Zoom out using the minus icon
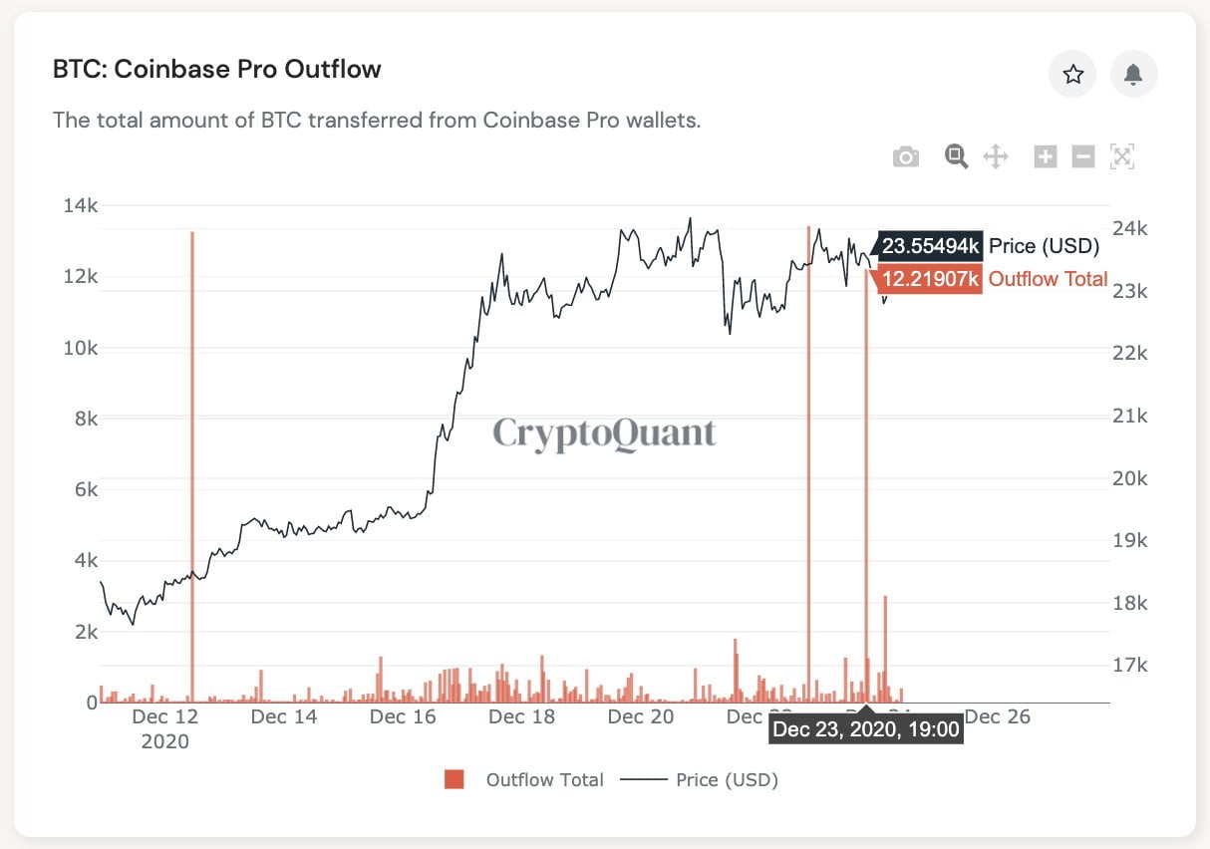 point(1082,156)
